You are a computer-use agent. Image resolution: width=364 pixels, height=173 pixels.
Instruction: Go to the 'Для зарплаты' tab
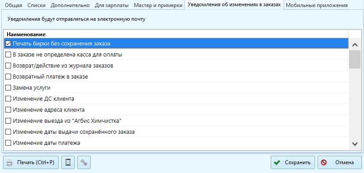coord(112,5)
